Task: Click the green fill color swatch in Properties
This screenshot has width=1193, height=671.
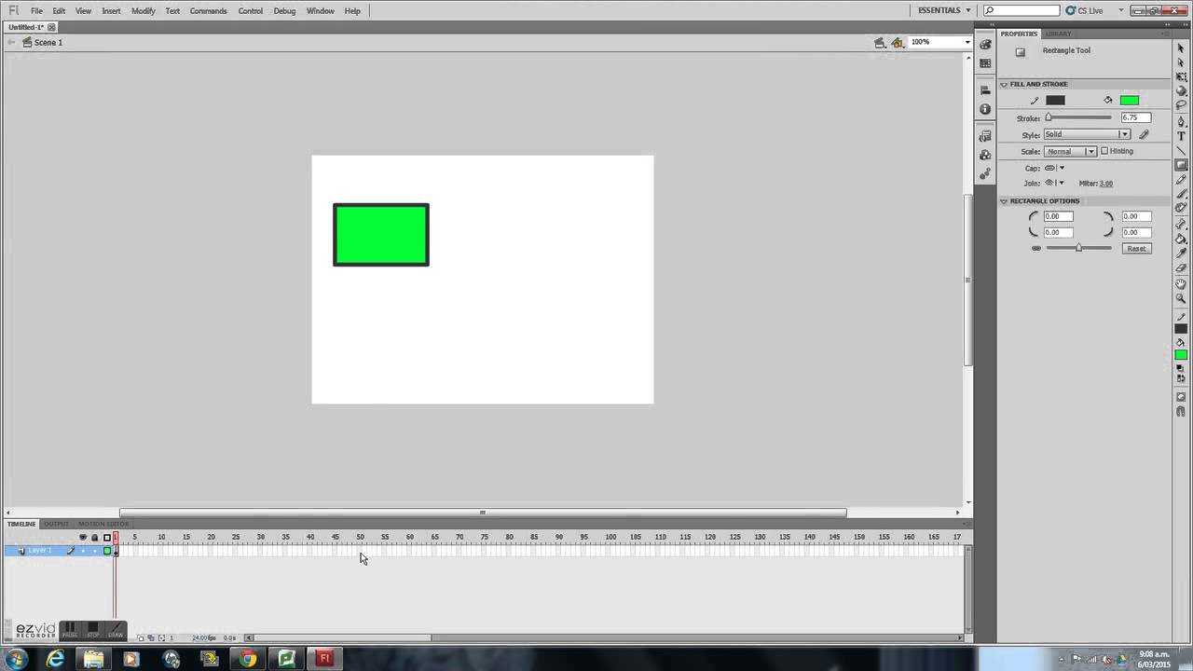Action: click(1130, 100)
